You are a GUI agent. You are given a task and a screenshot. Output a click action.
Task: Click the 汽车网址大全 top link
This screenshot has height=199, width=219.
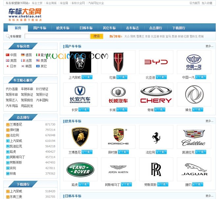coord(96,3)
